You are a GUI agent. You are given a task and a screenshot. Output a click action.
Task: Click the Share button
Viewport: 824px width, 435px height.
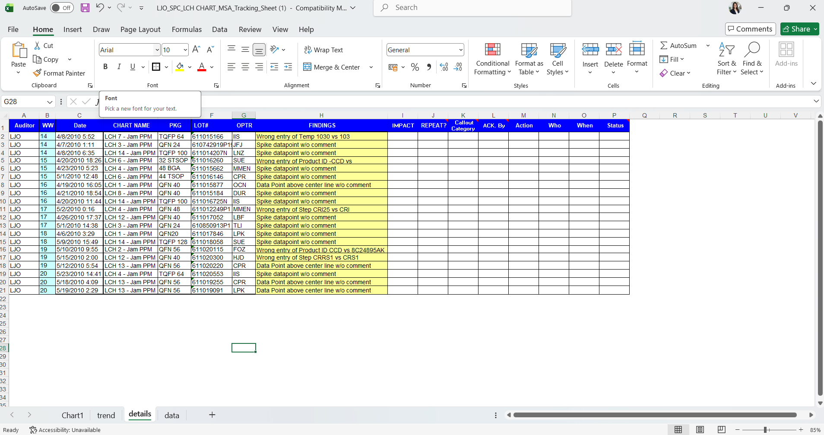(799, 29)
